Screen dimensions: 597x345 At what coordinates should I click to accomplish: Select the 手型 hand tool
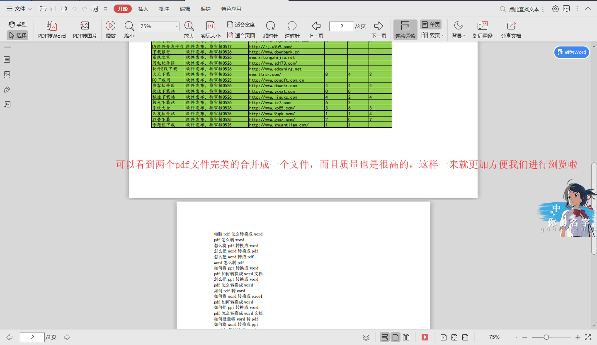[x=17, y=25]
